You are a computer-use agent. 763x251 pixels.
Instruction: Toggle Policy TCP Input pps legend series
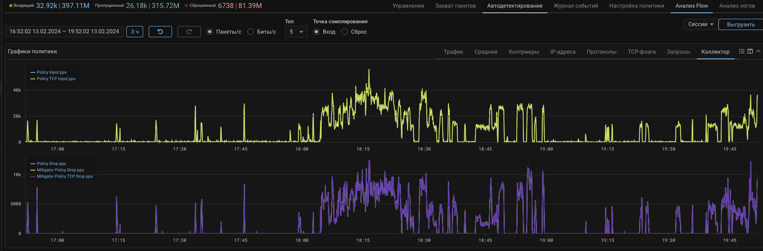[56, 79]
